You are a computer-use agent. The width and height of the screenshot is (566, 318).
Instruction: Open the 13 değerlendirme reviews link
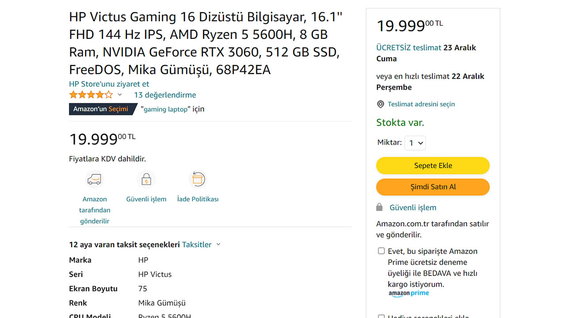[165, 95]
